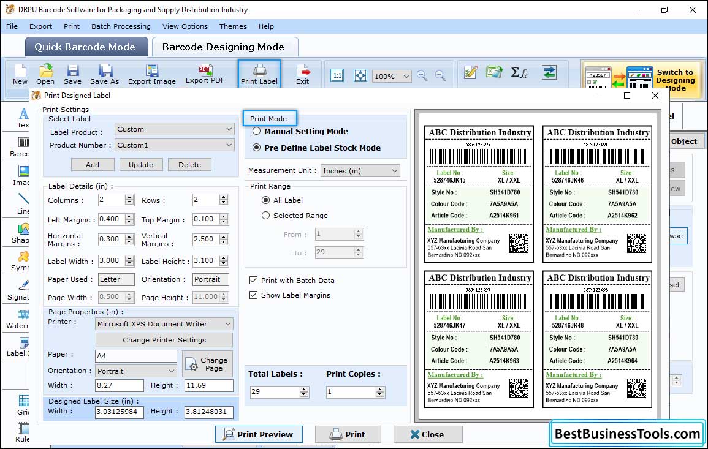The image size is (708, 449).
Task: Toggle Print with Batch Data checkbox
Action: click(x=253, y=280)
